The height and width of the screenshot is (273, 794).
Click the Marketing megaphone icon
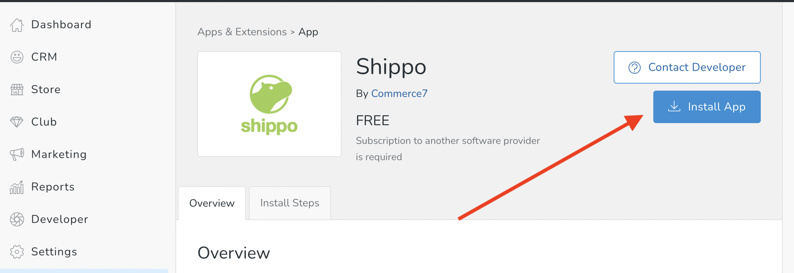click(x=17, y=154)
